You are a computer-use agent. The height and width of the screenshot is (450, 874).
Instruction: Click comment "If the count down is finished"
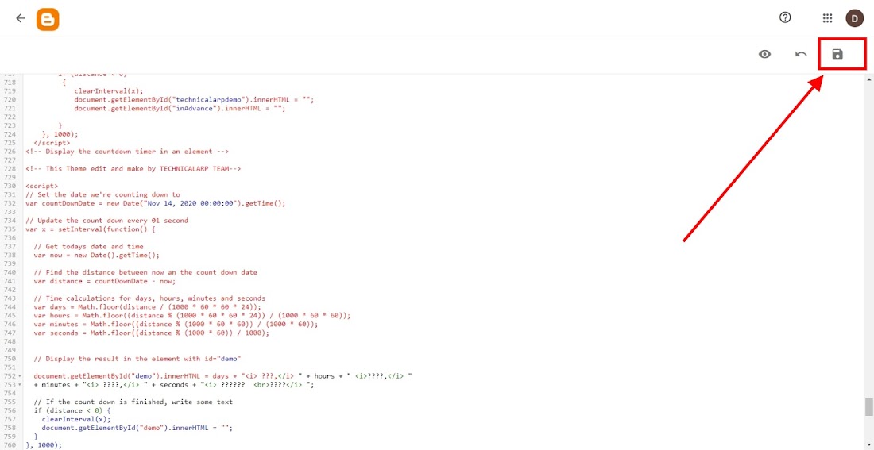[x=133, y=402]
